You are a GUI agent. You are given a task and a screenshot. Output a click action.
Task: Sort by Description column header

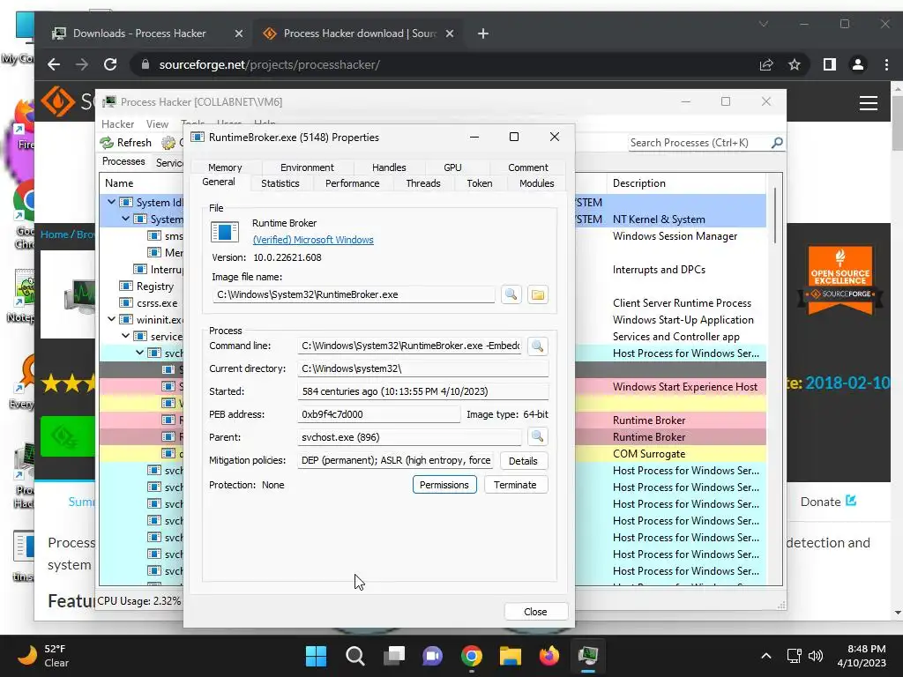tap(686, 183)
